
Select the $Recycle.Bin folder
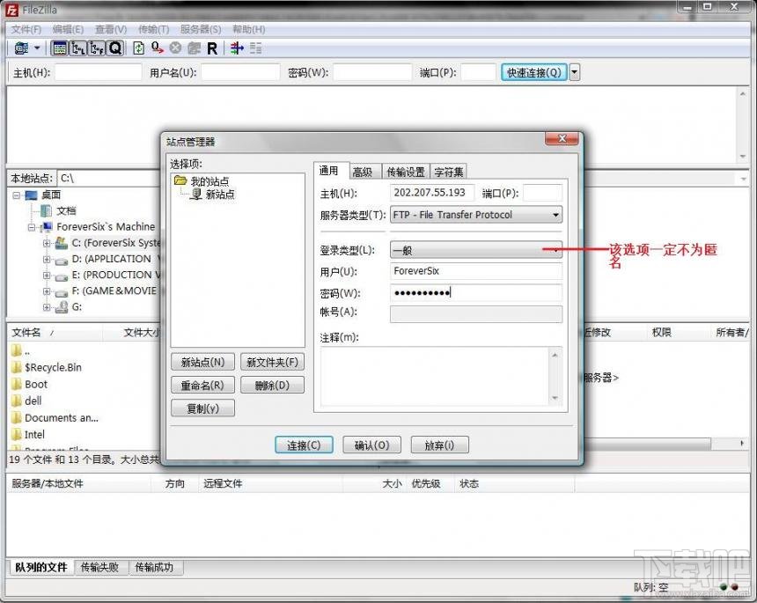(53, 367)
